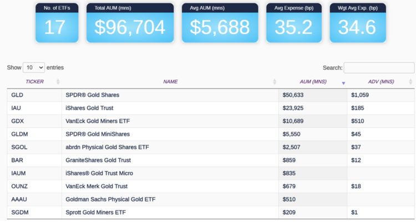Click into the Search input field
This screenshot has width=416, height=223.
coord(379,68)
